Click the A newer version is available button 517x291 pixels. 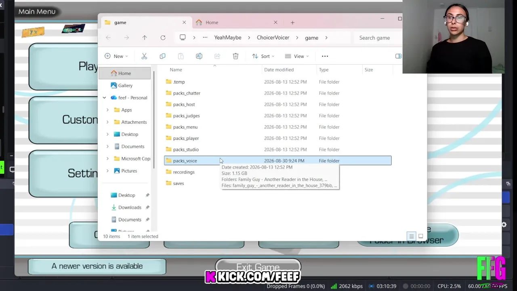coord(97,266)
